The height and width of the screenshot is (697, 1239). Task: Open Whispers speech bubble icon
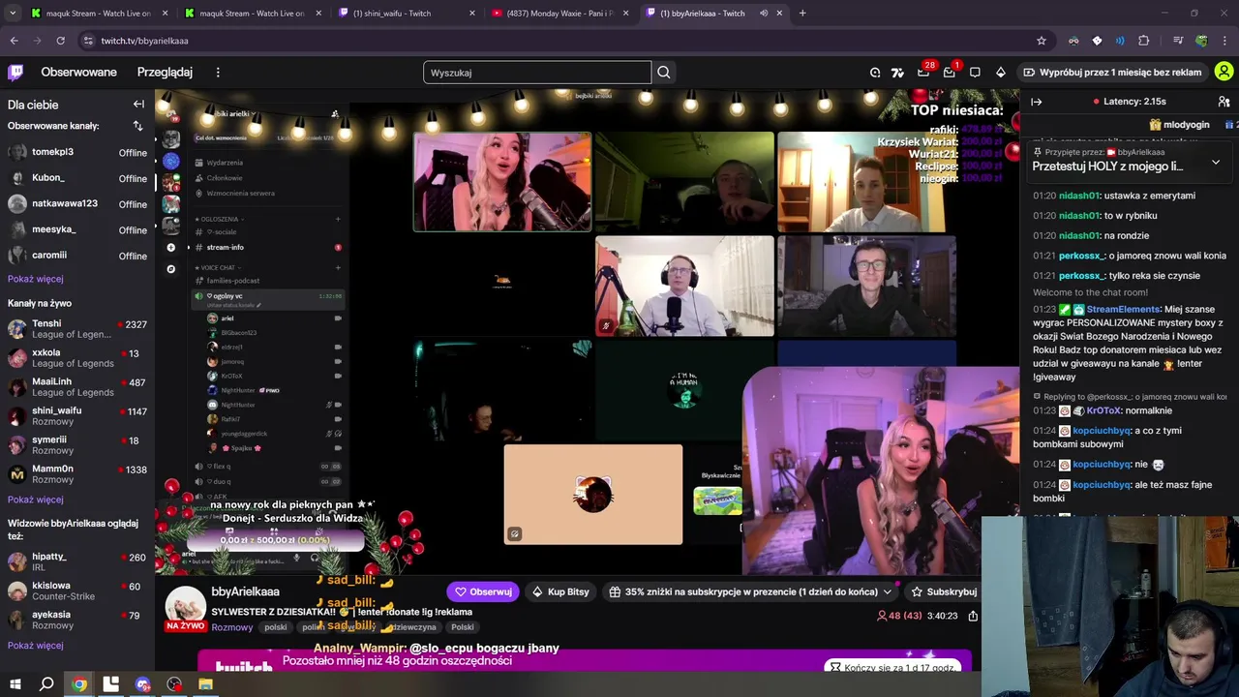pos(975,73)
